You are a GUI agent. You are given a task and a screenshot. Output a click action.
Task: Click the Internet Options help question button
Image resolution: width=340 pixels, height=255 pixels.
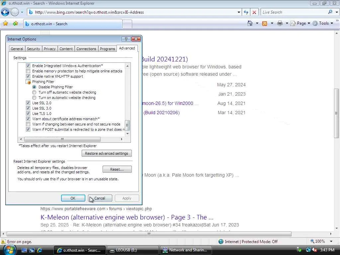[126, 39]
